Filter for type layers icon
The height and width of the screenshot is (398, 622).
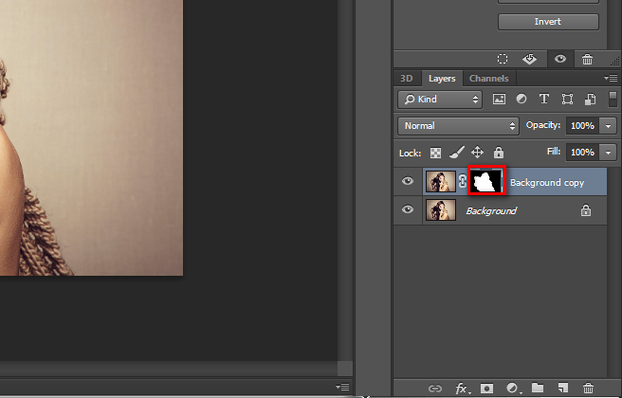click(544, 99)
